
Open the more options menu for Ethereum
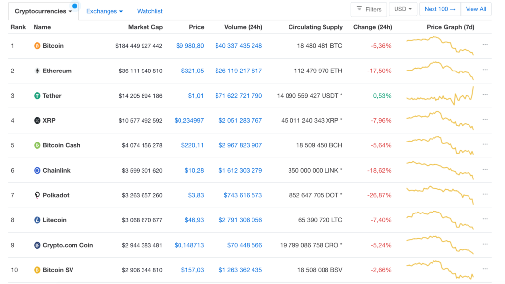pyautogui.click(x=485, y=70)
